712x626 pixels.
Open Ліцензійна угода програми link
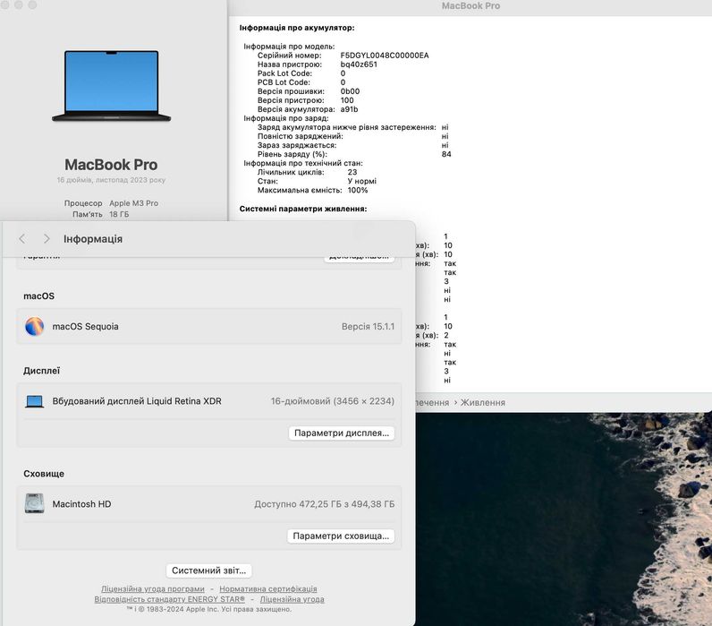153,588
